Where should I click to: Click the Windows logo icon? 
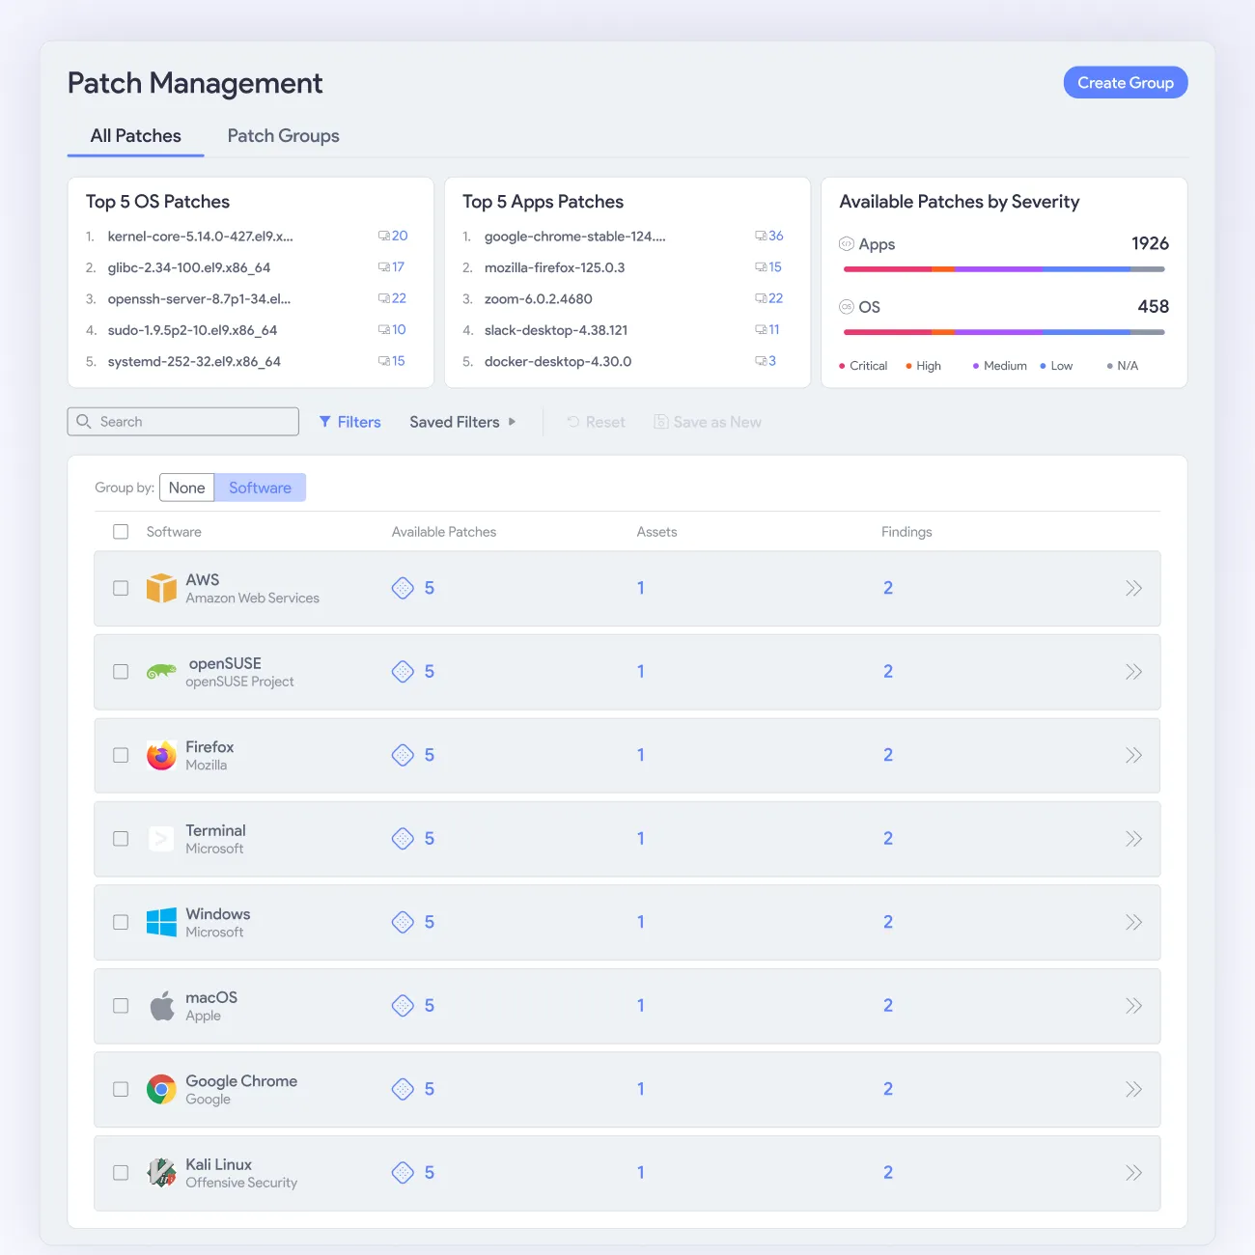[x=161, y=922]
